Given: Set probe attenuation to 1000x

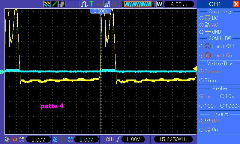Looking at the screenshot, I should (222, 106).
